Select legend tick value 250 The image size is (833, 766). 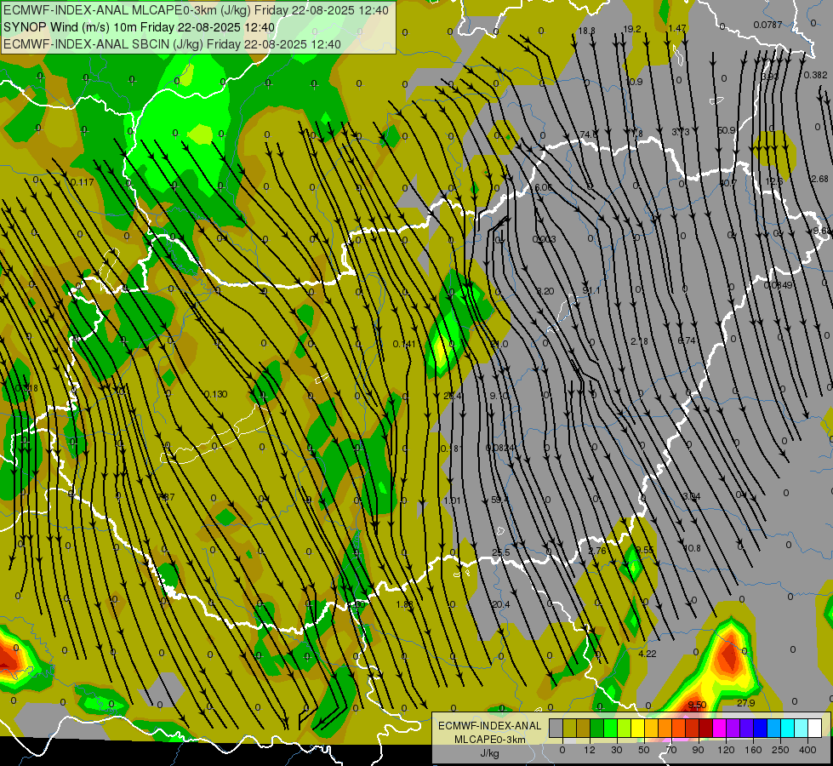780,750
